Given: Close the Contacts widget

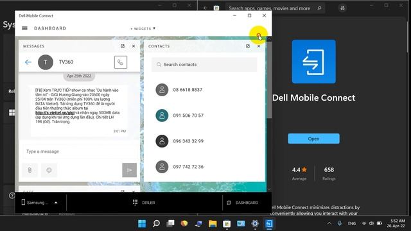Looking at the screenshot, I should pos(259,46).
